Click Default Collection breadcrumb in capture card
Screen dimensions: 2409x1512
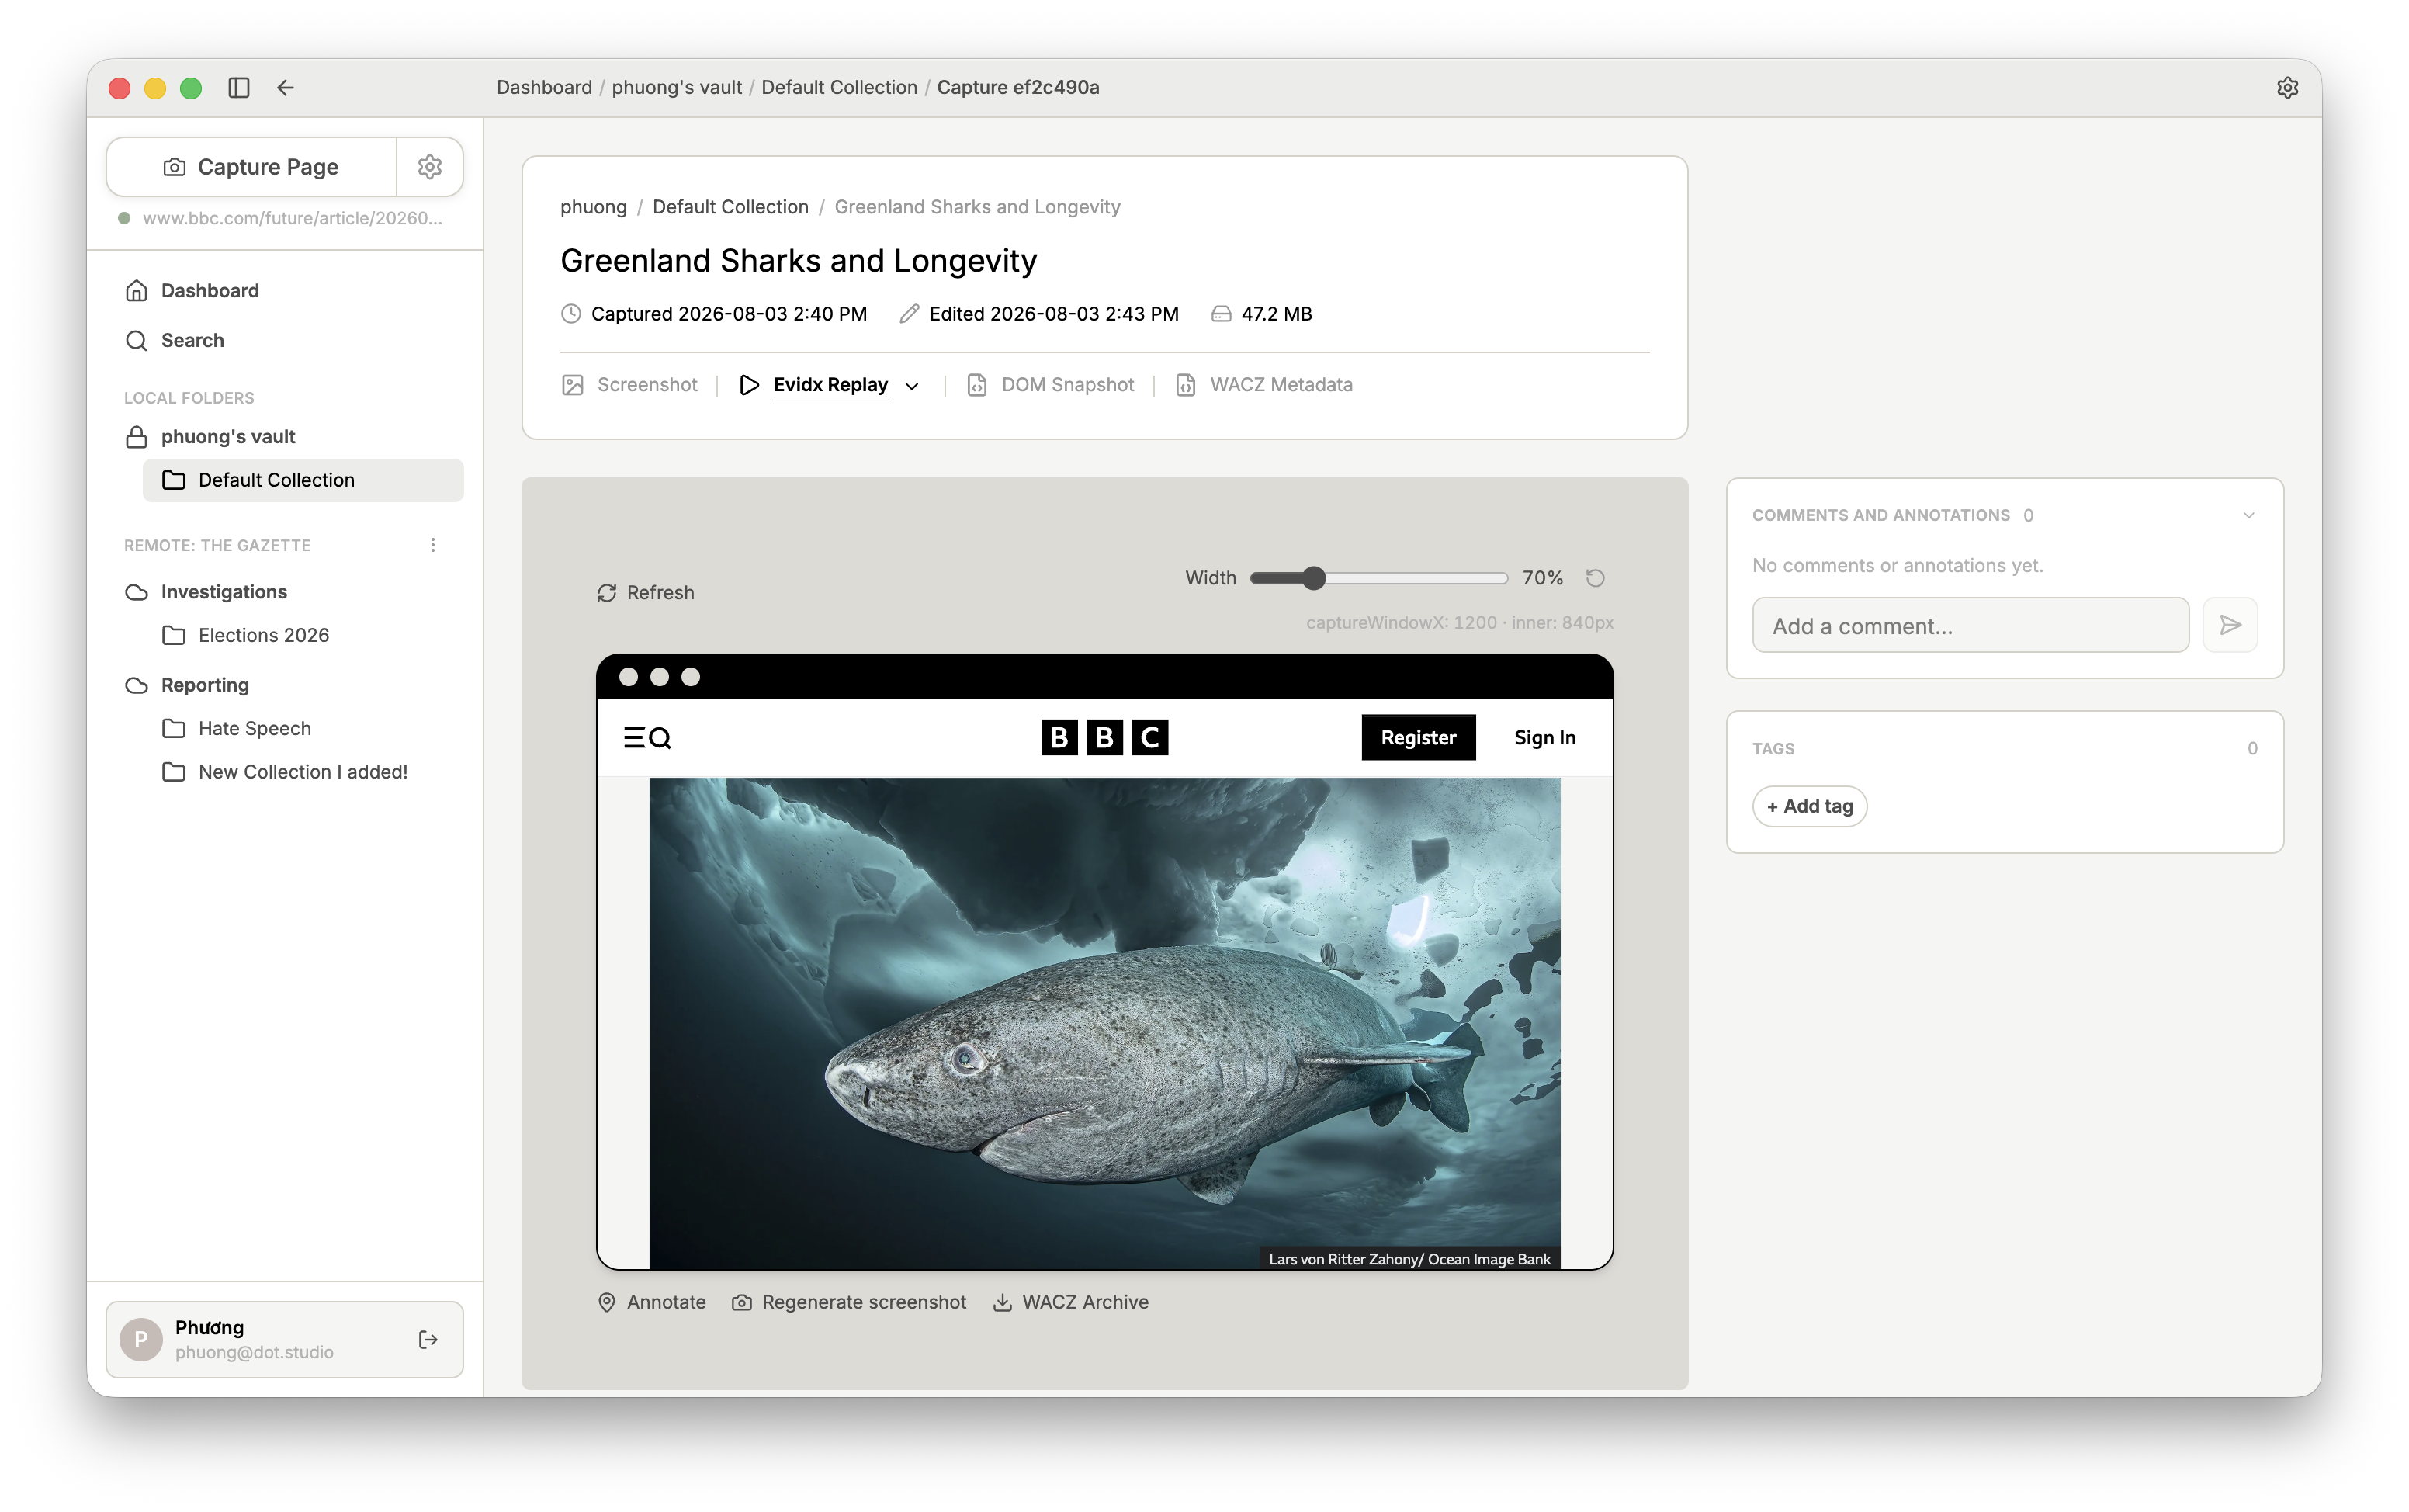pyautogui.click(x=730, y=207)
